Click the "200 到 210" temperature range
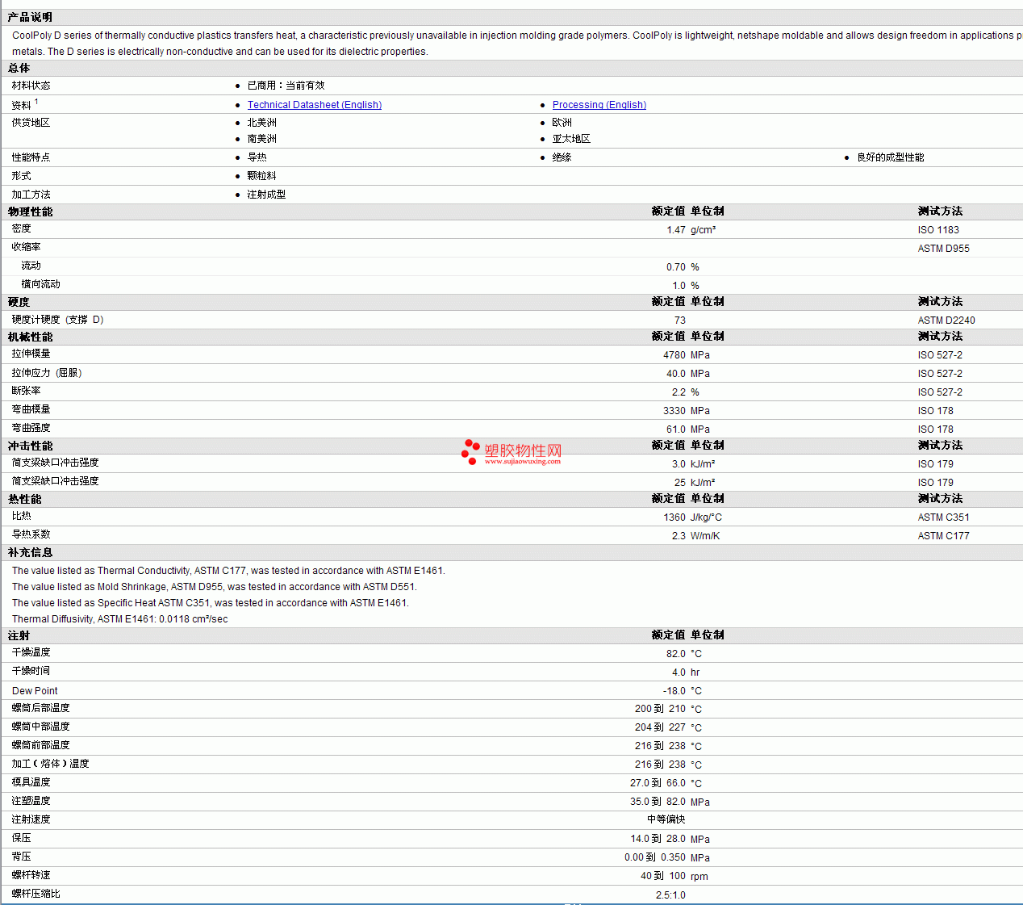 (x=660, y=709)
